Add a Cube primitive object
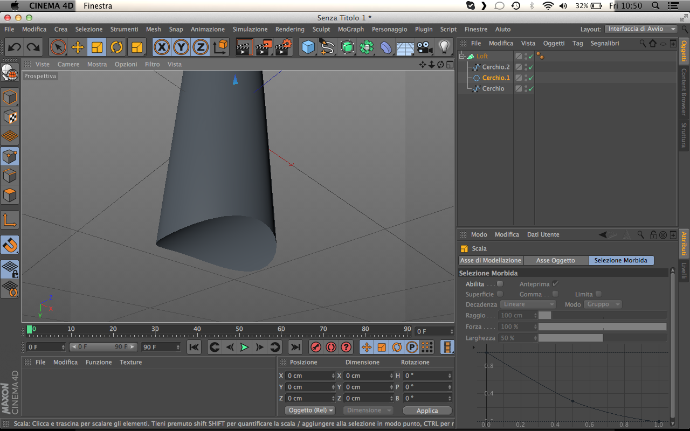This screenshot has height=431, width=690. (308, 47)
